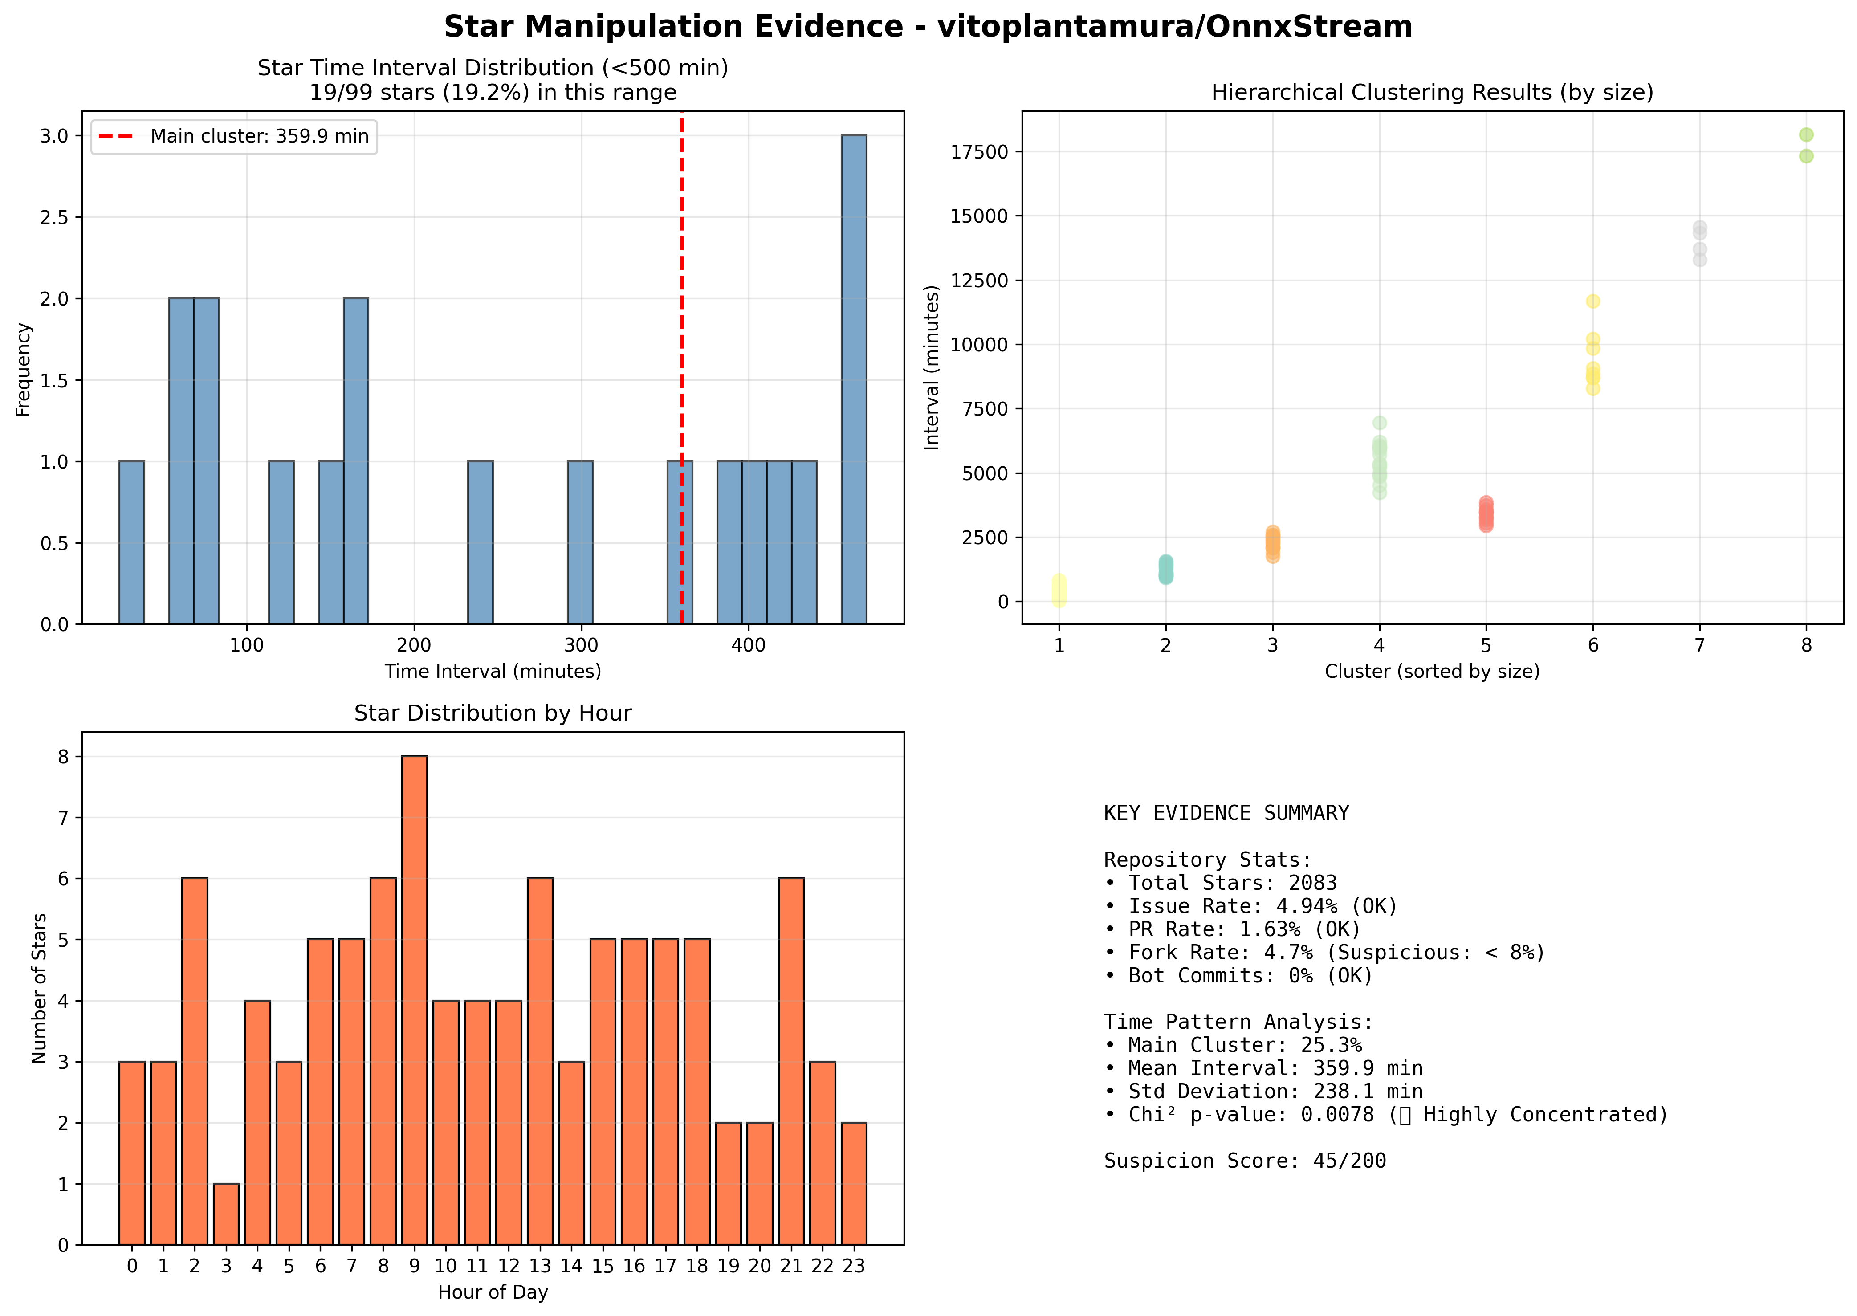Click the 'KEY EVIDENCE SUMMARY' heading
Screen dimensions: 1857x1316
coord(1226,813)
